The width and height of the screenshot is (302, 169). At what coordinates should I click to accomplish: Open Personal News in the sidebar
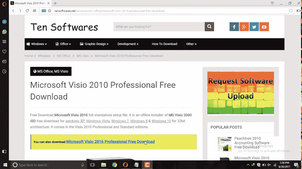point(4,61)
